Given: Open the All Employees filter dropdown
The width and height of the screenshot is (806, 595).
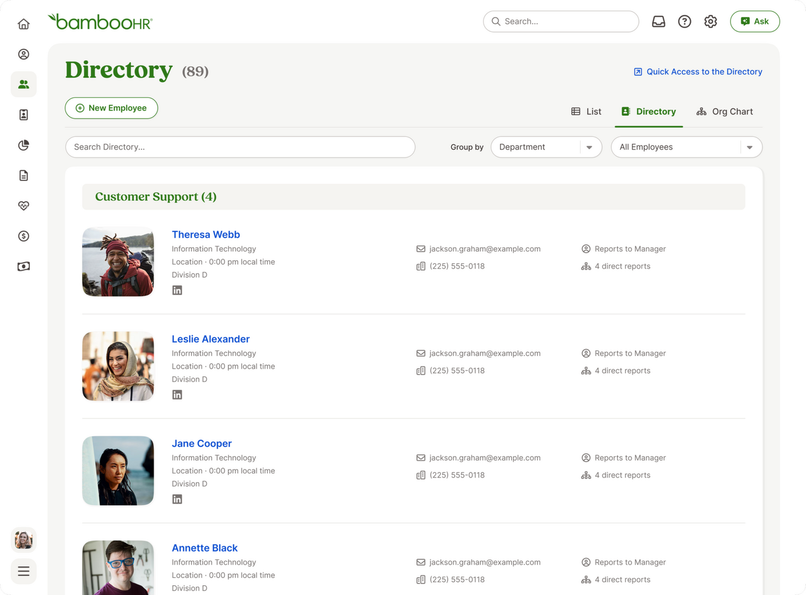Looking at the screenshot, I should pos(686,147).
